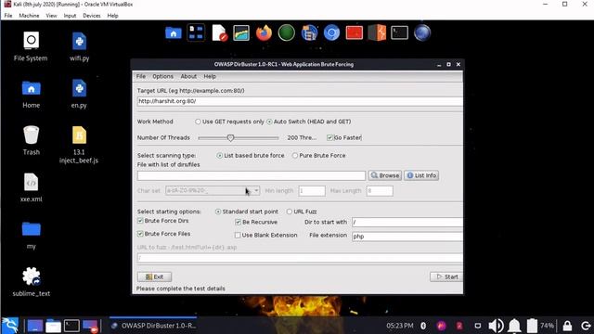The width and height of the screenshot is (594, 334).
Task: Open VirtualBox Input menu
Action: point(70,16)
